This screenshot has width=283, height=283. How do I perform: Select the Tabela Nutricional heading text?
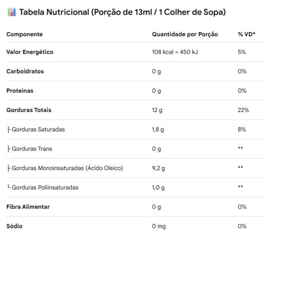(122, 12)
